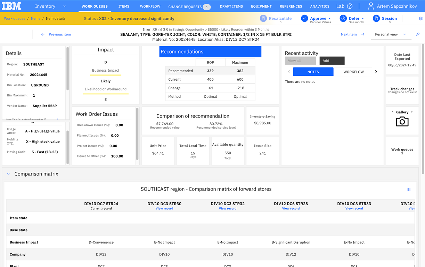425x267 pixels.
Task: Open the Workflow menu tab
Action: point(150,6)
